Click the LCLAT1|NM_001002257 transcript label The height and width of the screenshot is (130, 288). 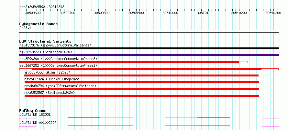(x=38, y=123)
